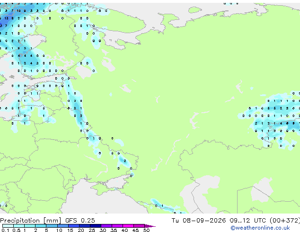This screenshot has width=300, height=232.
Task: Click the "[mm]" unit label
Action: 53,221
